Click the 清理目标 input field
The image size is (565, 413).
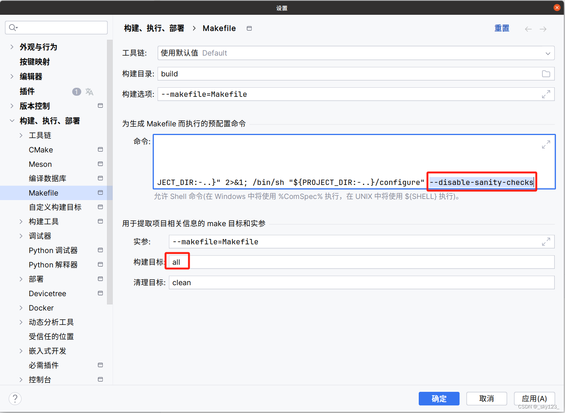pyautogui.click(x=361, y=283)
